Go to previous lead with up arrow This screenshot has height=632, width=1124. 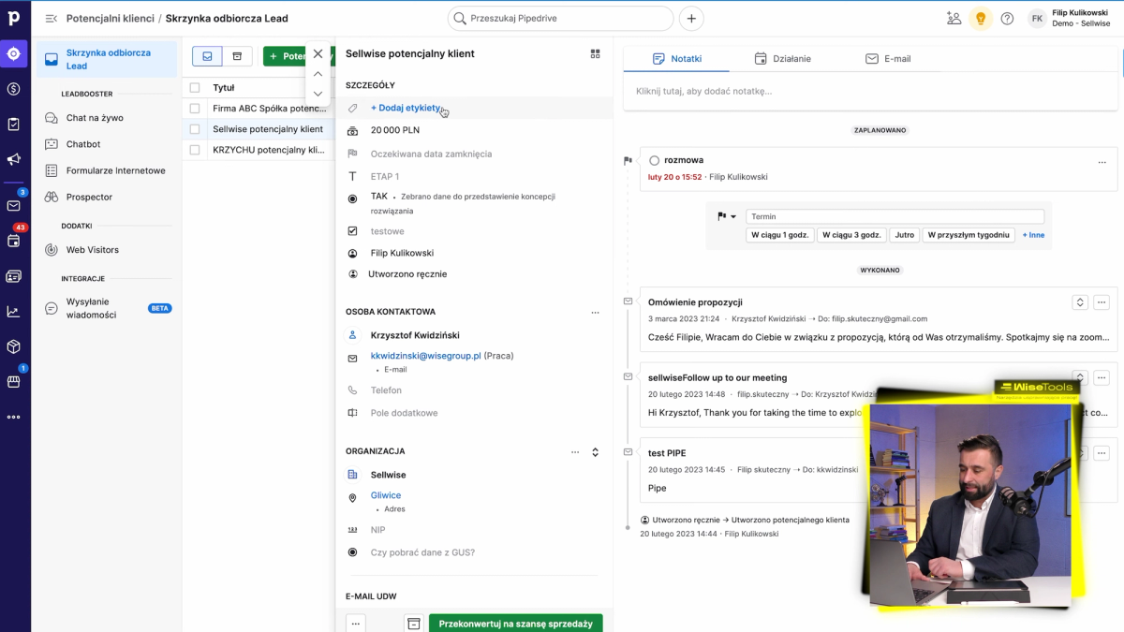[318, 74]
